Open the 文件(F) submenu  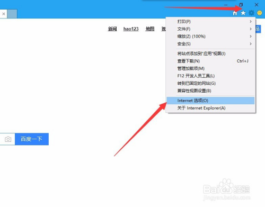pyautogui.click(x=211, y=29)
